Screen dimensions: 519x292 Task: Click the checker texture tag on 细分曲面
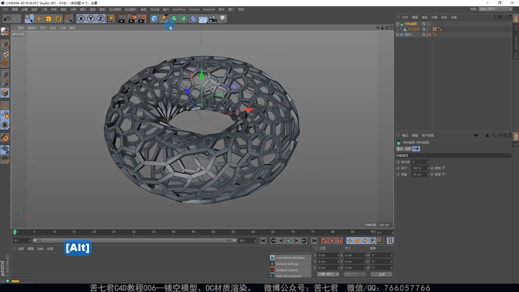click(x=435, y=29)
